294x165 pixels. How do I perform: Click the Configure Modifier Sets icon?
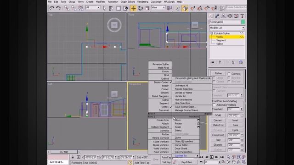[241, 62]
